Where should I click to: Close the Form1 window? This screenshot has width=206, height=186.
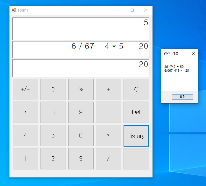click(x=146, y=10)
